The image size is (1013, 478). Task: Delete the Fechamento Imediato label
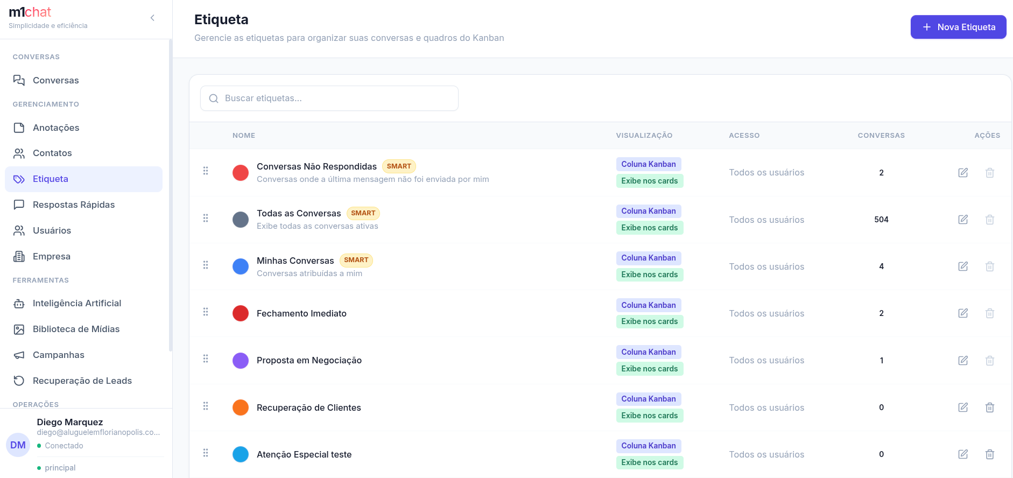[x=989, y=313]
